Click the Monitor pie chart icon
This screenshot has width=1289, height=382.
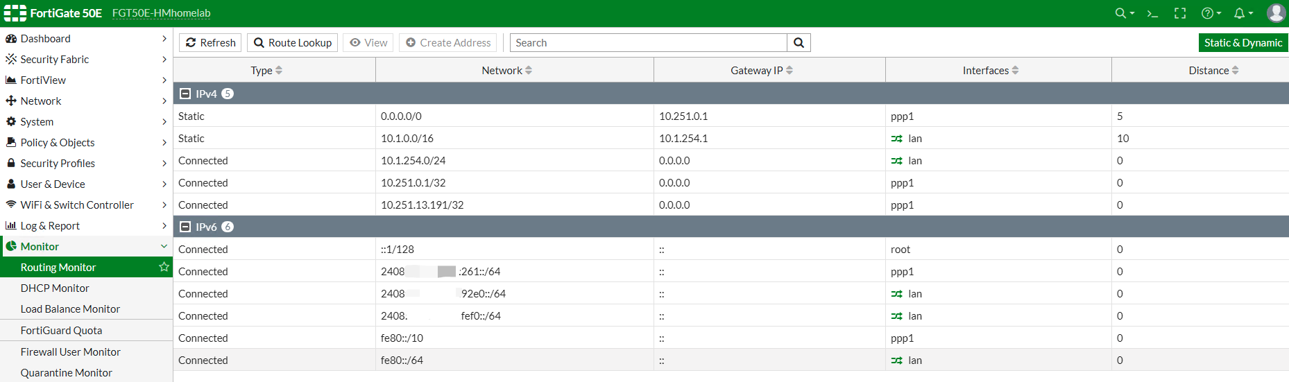11,247
